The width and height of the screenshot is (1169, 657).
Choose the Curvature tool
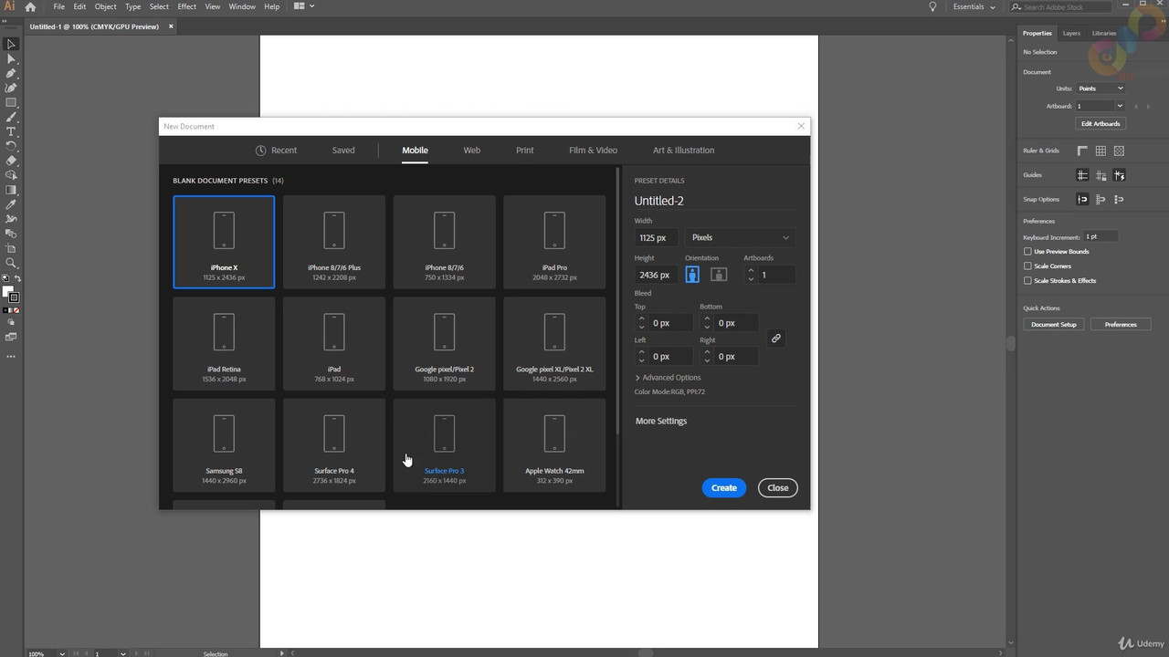tap(11, 88)
